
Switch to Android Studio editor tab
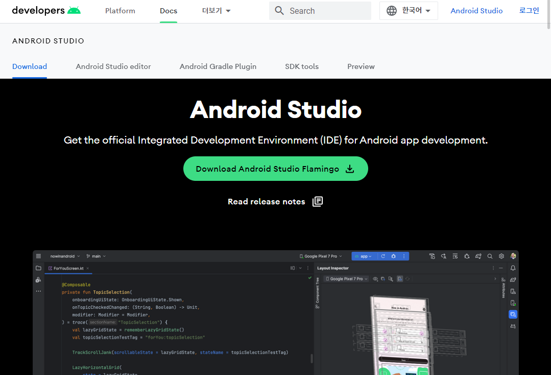(113, 66)
